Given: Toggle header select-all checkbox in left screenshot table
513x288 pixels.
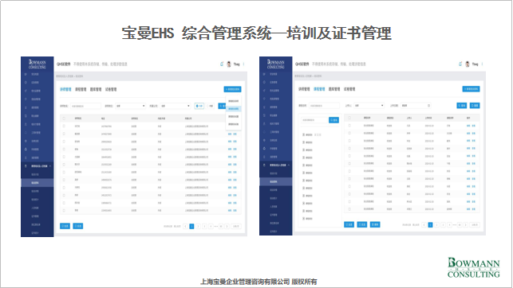Looking at the screenshot, I should point(64,119).
